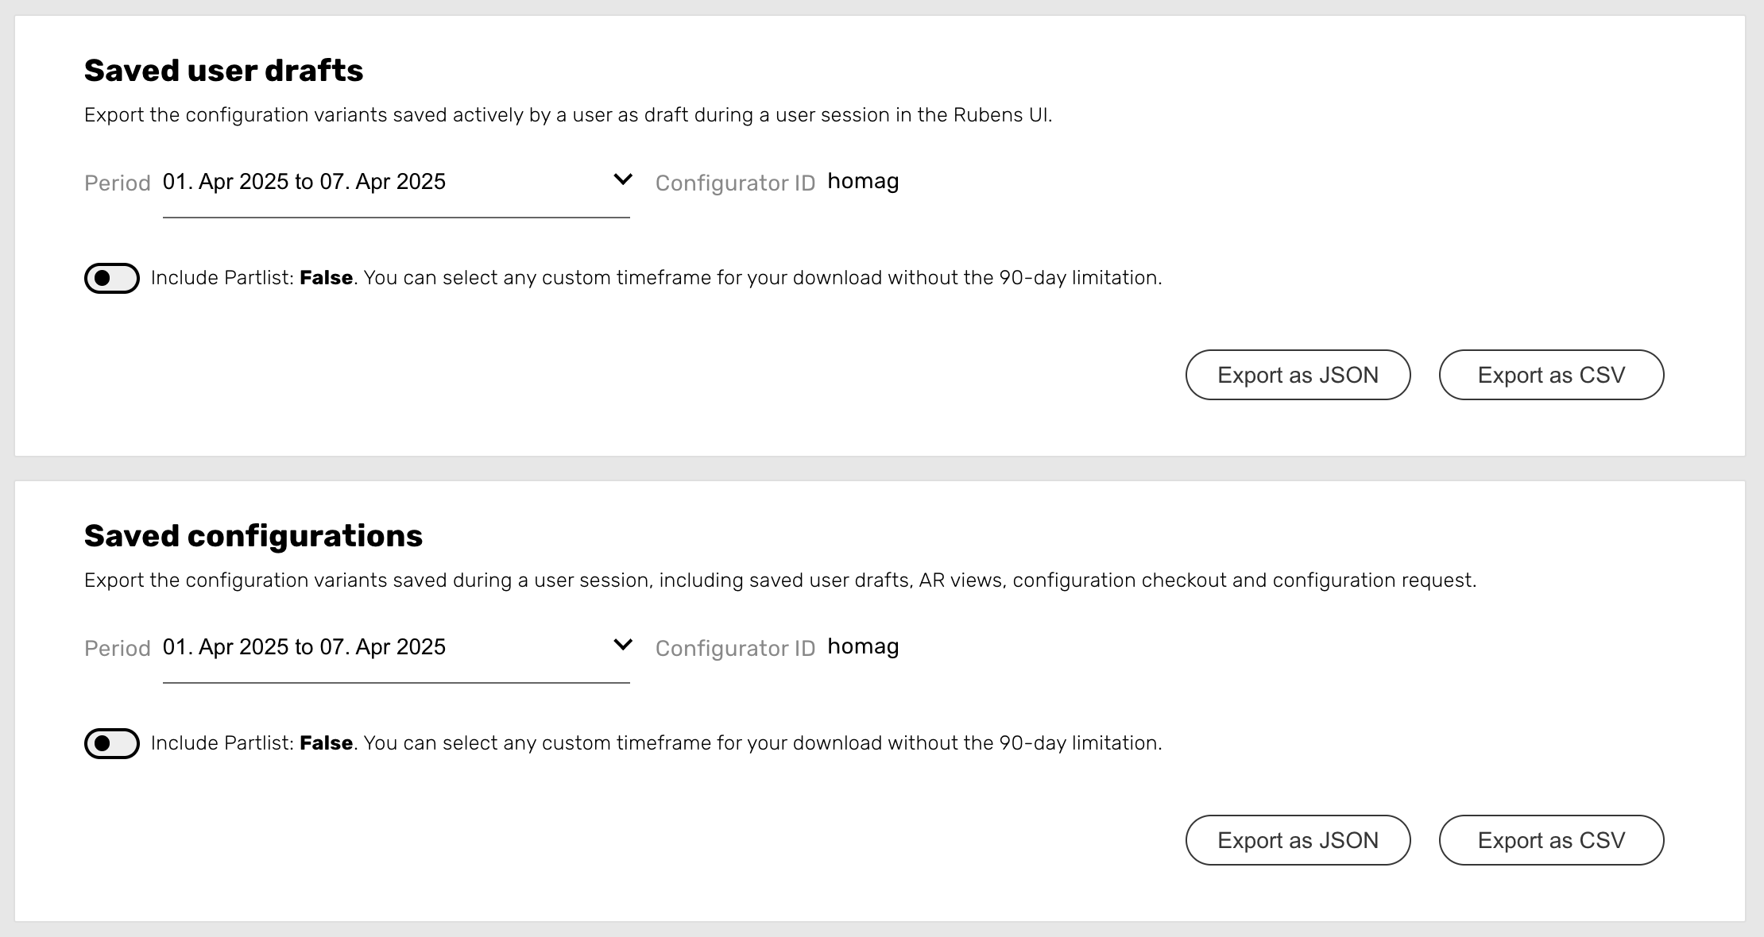Export Saved configurations as CSV
This screenshot has width=1764, height=937.
tap(1552, 840)
